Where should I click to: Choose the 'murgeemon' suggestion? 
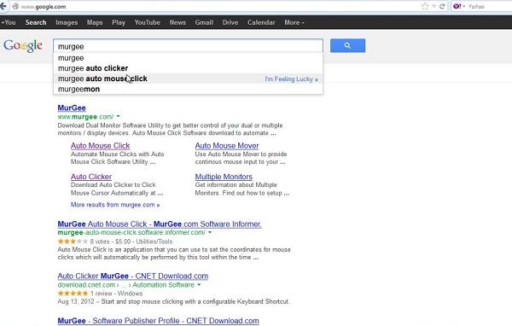(x=188, y=89)
